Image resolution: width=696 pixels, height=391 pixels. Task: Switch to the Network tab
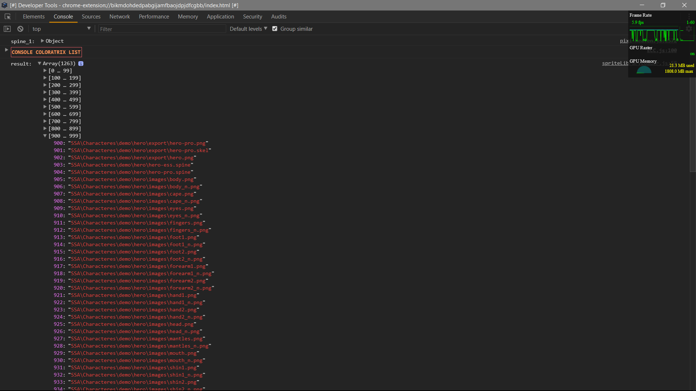pos(120,17)
